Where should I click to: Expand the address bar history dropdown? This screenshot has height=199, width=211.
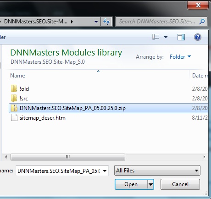pos(96,22)
